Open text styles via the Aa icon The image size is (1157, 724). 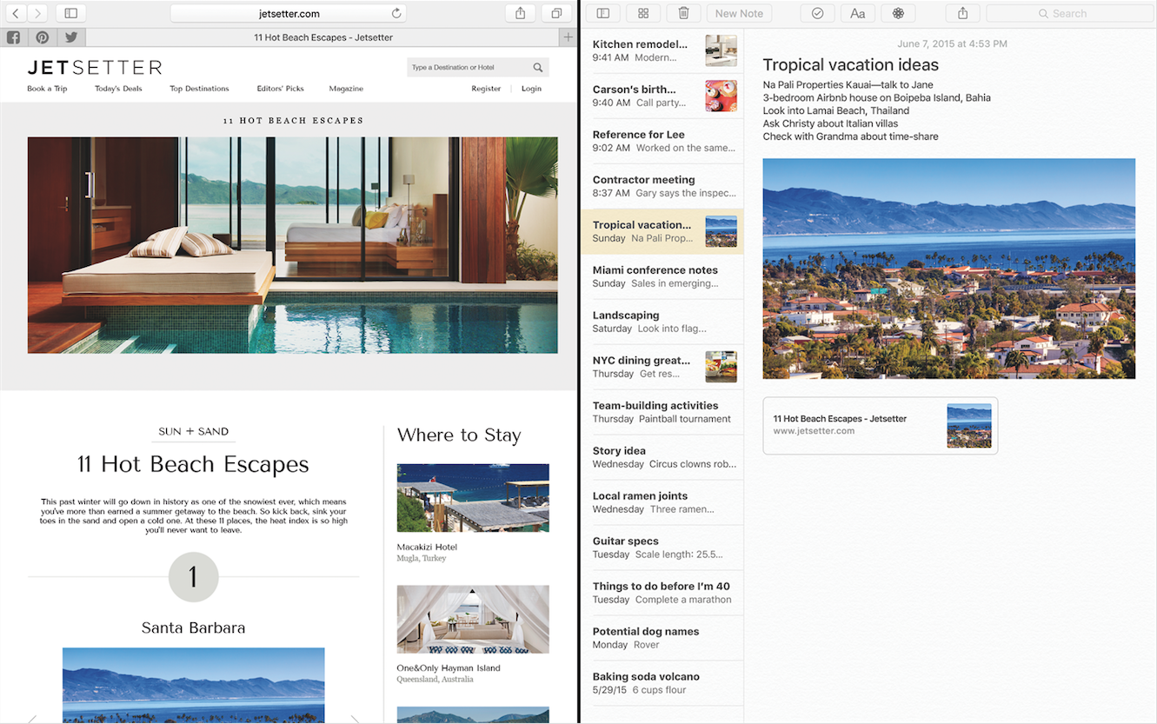(857, 13)
